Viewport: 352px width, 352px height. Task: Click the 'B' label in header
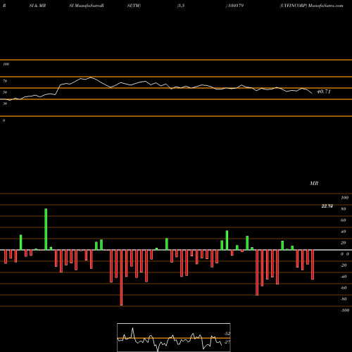4,6
